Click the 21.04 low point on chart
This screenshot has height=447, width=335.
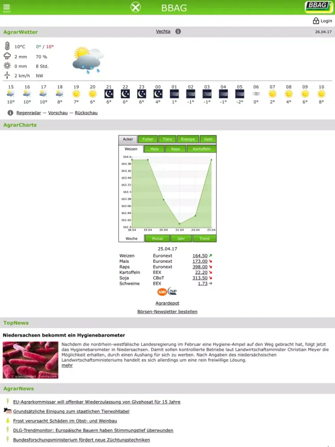(180, 223)
